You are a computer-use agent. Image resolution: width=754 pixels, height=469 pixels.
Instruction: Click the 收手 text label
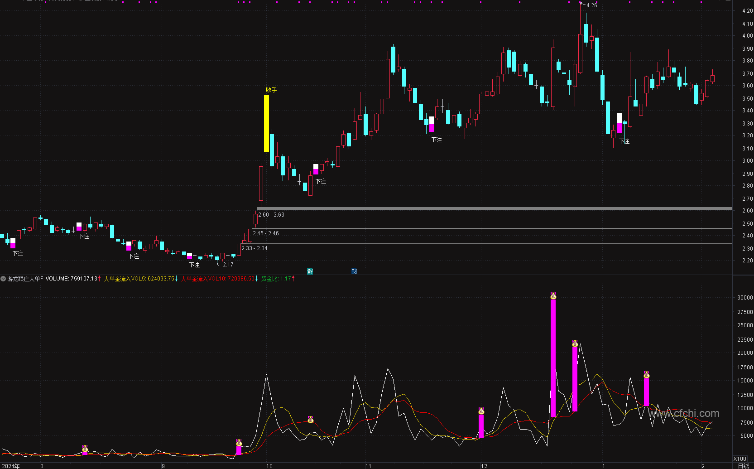click(x=271, y=90)
